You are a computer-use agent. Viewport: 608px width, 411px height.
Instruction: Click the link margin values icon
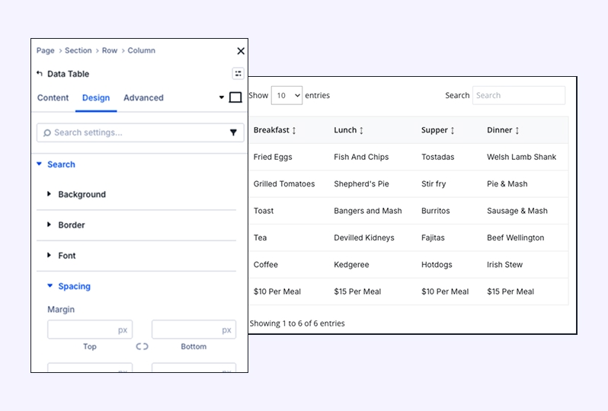pyautogui.click(x=142, y=346)
